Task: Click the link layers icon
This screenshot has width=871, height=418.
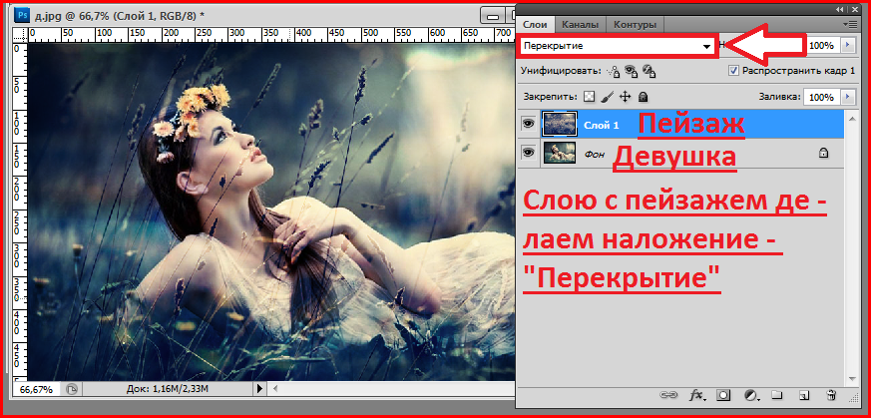Action: tap(667, 395)
